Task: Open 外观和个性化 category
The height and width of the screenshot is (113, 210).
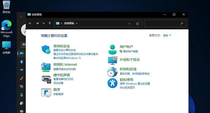Action: pos(130,60)
